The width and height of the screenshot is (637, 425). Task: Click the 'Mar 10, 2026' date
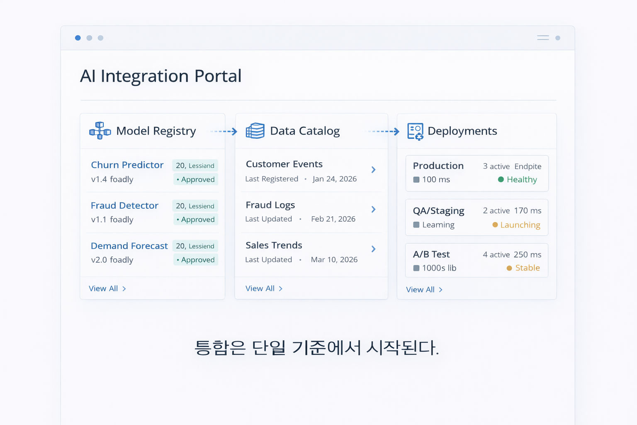(x=334, y=260)
